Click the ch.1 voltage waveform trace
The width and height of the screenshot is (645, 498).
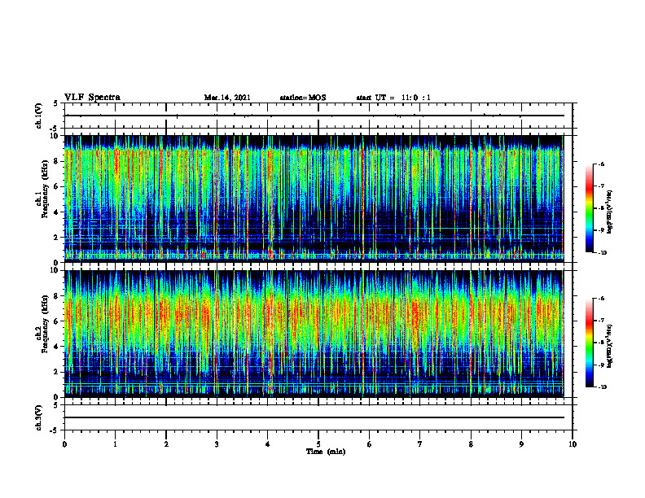pyautogui.click(x=314, y=116)
